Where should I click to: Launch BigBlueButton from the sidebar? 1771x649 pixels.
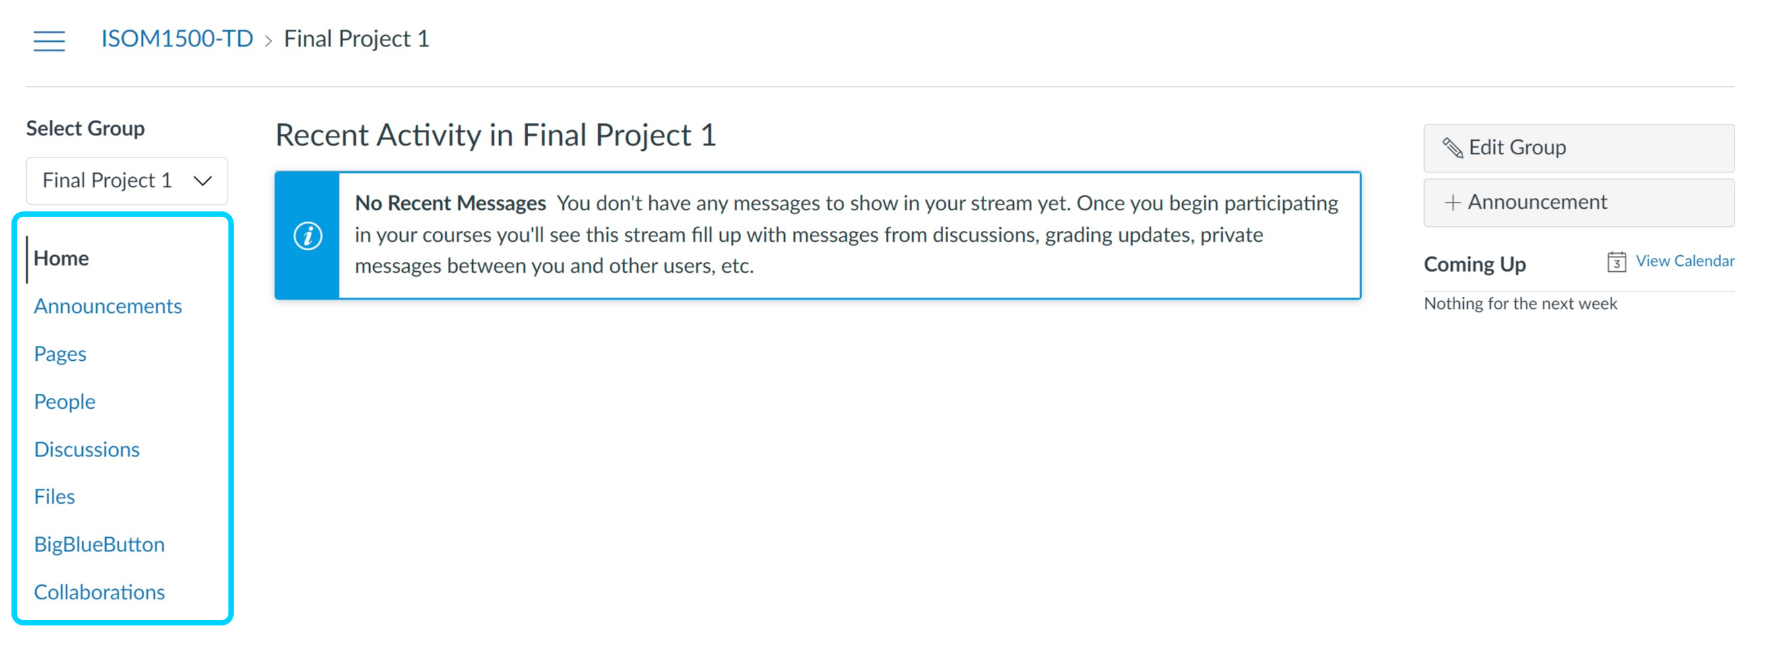pyautogui.click(x=99, y=545)
